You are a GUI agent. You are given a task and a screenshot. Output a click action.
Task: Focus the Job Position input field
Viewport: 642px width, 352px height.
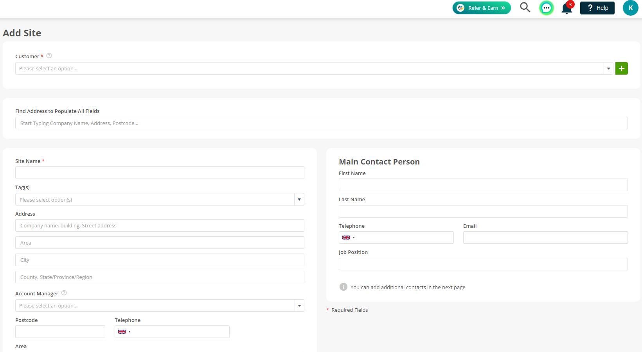(x=483, y=264)
